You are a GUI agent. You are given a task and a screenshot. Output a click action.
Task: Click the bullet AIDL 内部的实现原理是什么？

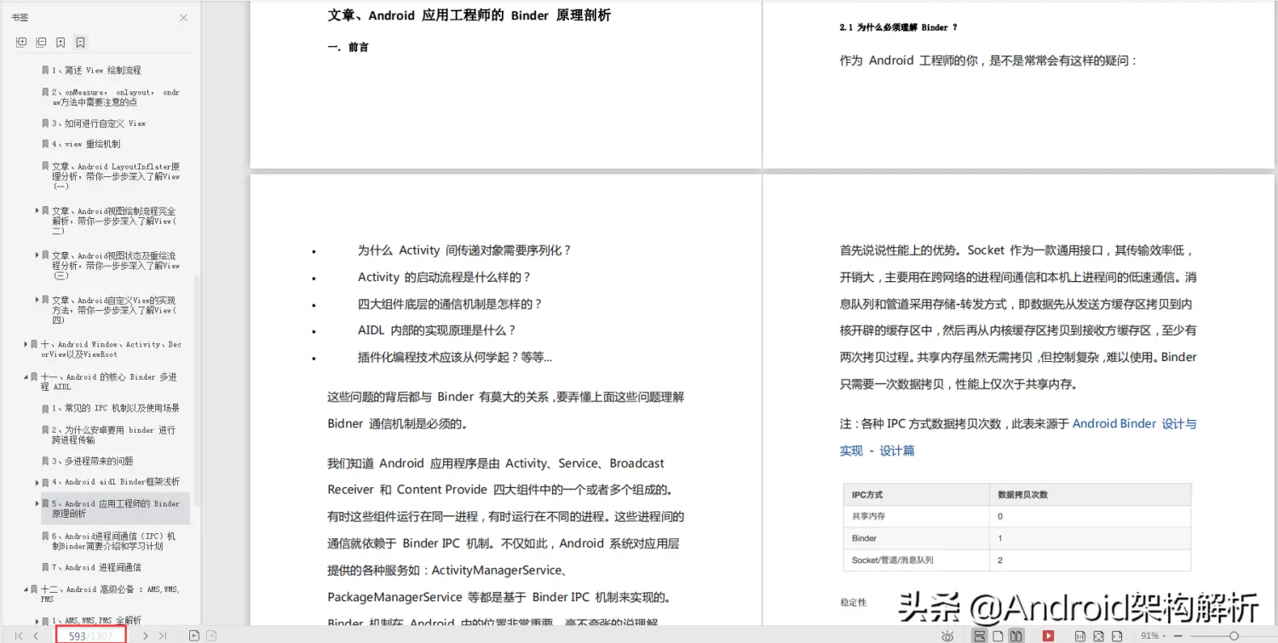click(437, 330)
